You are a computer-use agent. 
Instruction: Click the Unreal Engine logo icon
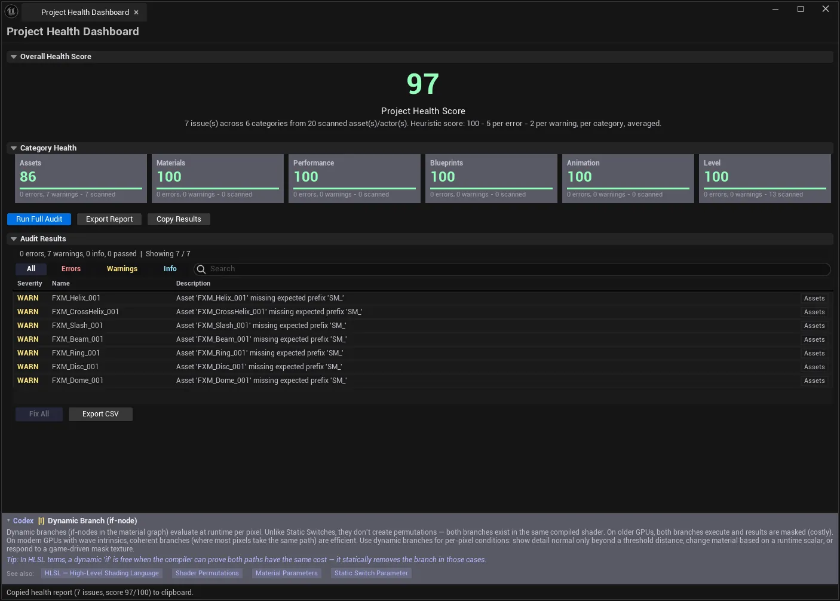tap(11, 11)
